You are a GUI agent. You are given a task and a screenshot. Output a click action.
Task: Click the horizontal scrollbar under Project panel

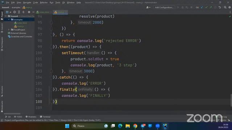(x=12, y=114)
